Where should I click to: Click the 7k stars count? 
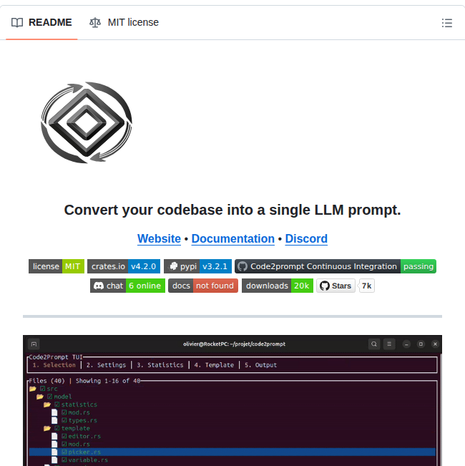(367, 286)
